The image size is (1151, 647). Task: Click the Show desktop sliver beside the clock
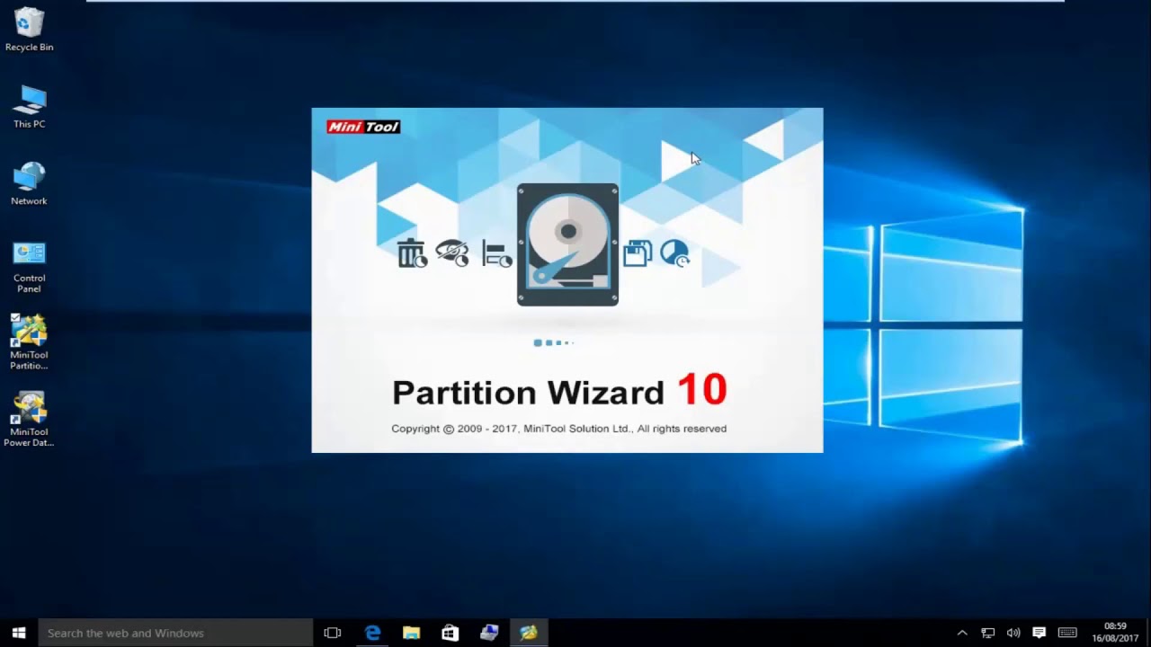(1148, 633)
